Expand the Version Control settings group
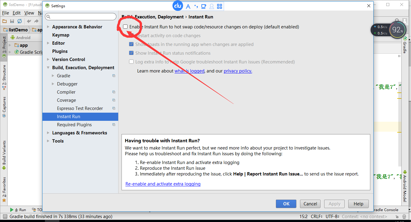Screen dimensions: 411x222 click(x=48, y=60)
